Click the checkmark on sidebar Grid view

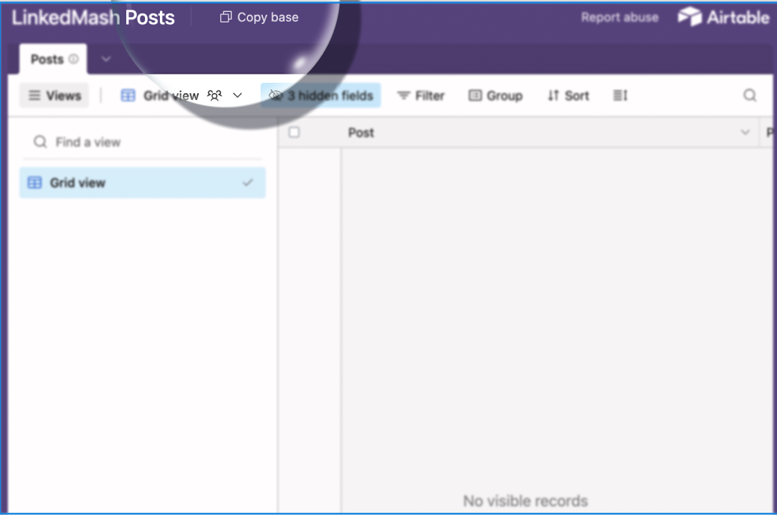pos(248,183)
